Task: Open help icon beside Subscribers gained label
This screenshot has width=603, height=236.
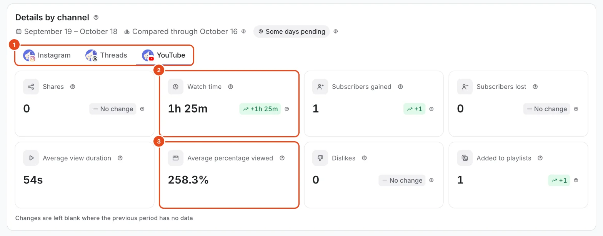Action: pos(400,87)
